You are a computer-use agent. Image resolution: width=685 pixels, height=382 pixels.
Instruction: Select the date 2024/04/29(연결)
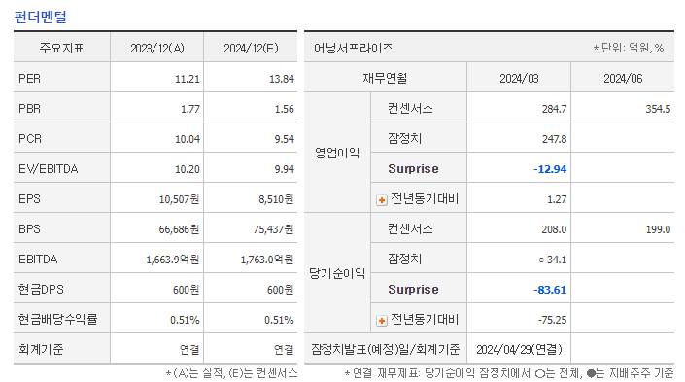519,350
